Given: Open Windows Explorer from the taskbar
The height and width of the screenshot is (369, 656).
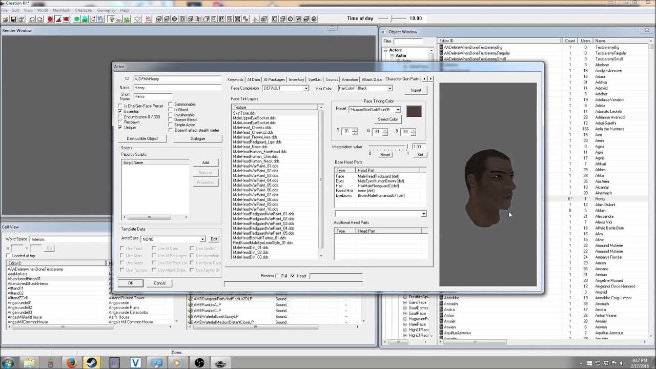Looking at the screenshot, I should [29, 363].
